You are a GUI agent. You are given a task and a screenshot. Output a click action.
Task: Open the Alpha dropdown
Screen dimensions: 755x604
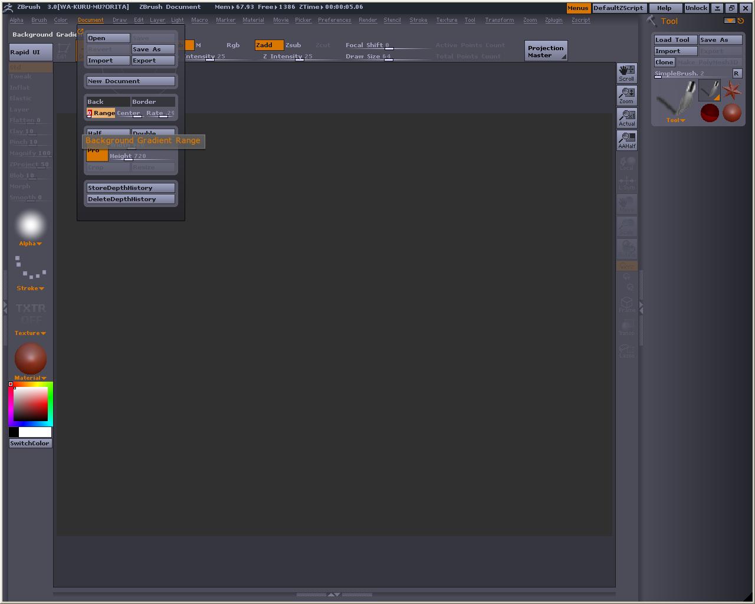tap(30, 244)
